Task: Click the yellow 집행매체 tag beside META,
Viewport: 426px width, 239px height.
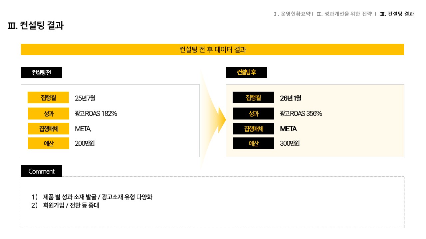Action: pos(48,129)
